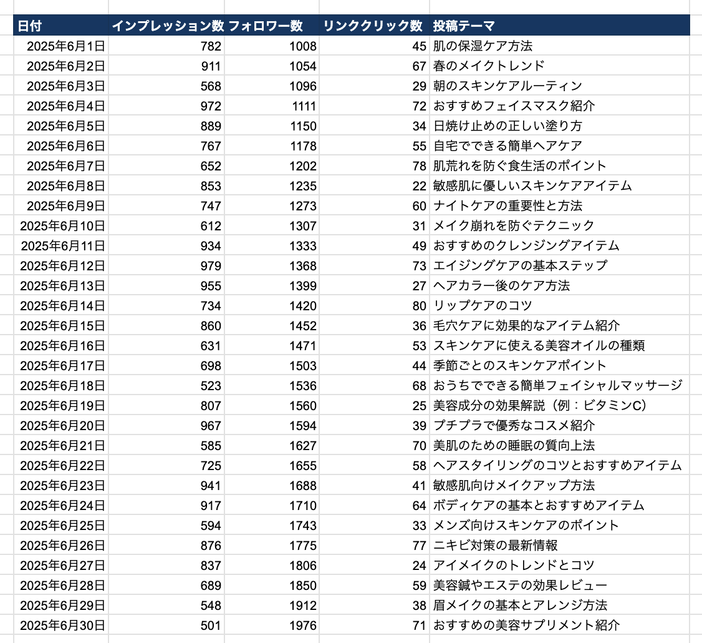Screen dimensions: 702x643
Task: Click date cell 2025年6月30日
Action: [x=61, y=625]
